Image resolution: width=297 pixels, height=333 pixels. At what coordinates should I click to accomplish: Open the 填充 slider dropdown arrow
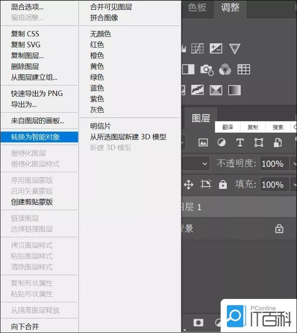coord(294,184)
